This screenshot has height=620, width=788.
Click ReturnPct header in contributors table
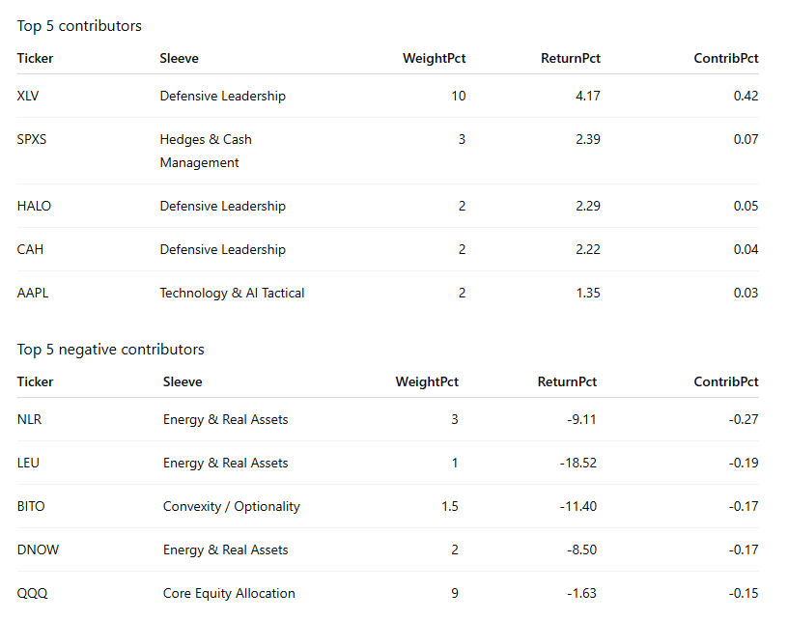pos(571,58)
